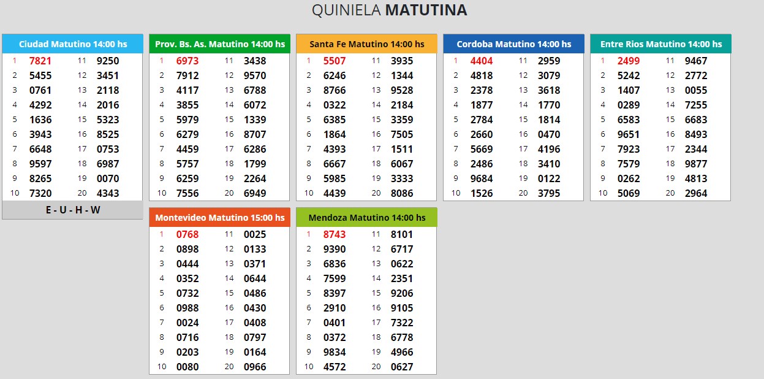Click Santa Fe's first prize number 5507
764x379 pixels.
point(335,61)
